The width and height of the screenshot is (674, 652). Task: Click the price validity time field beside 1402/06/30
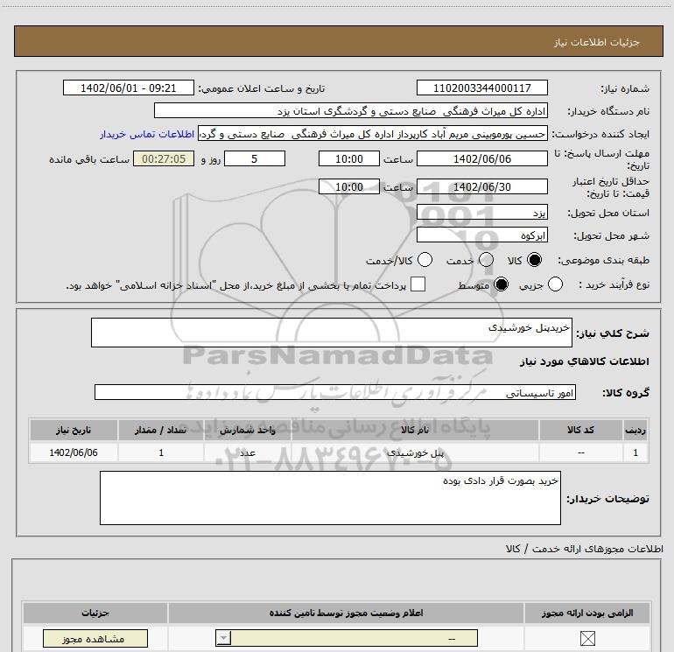click(349, 186)
